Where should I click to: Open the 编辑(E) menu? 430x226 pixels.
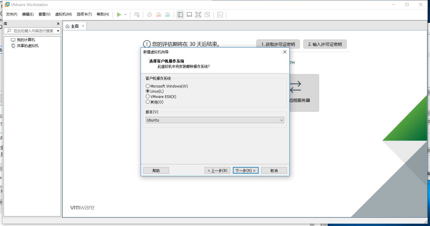[28, 14]
